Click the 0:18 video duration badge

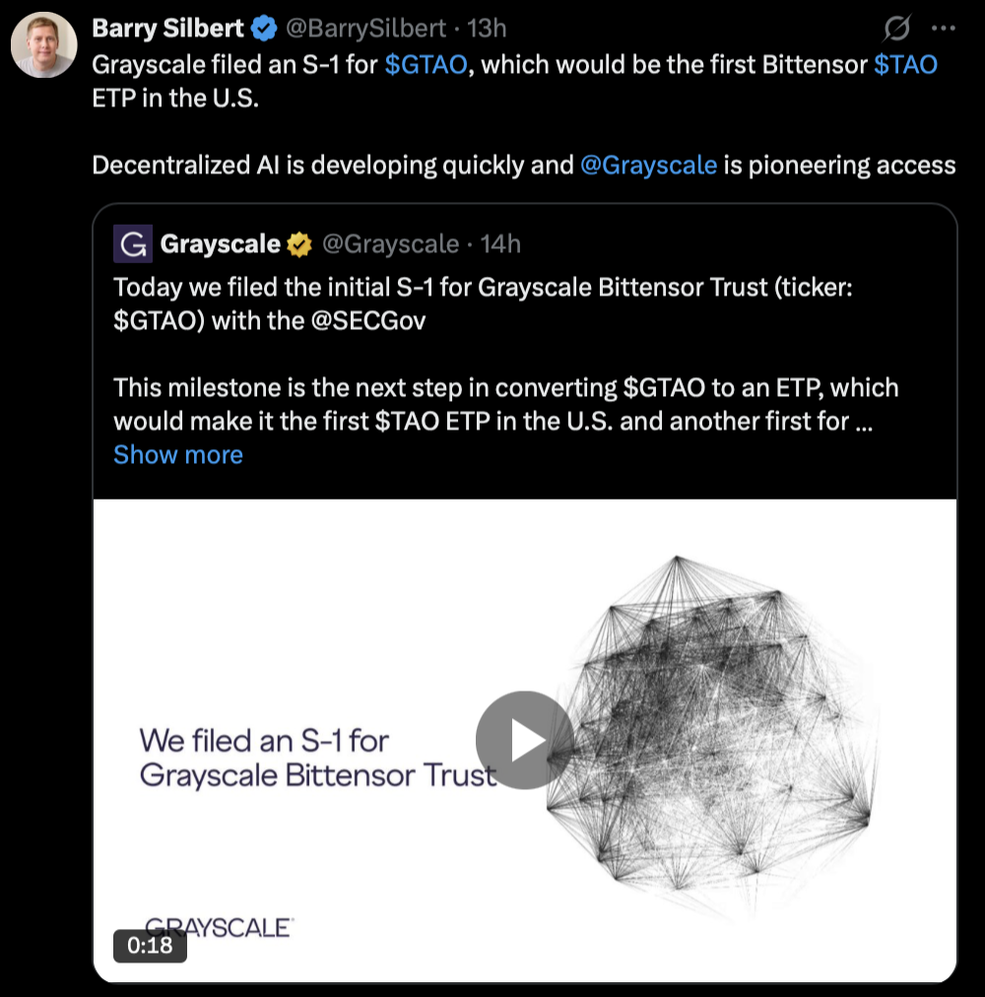(150, 946)
